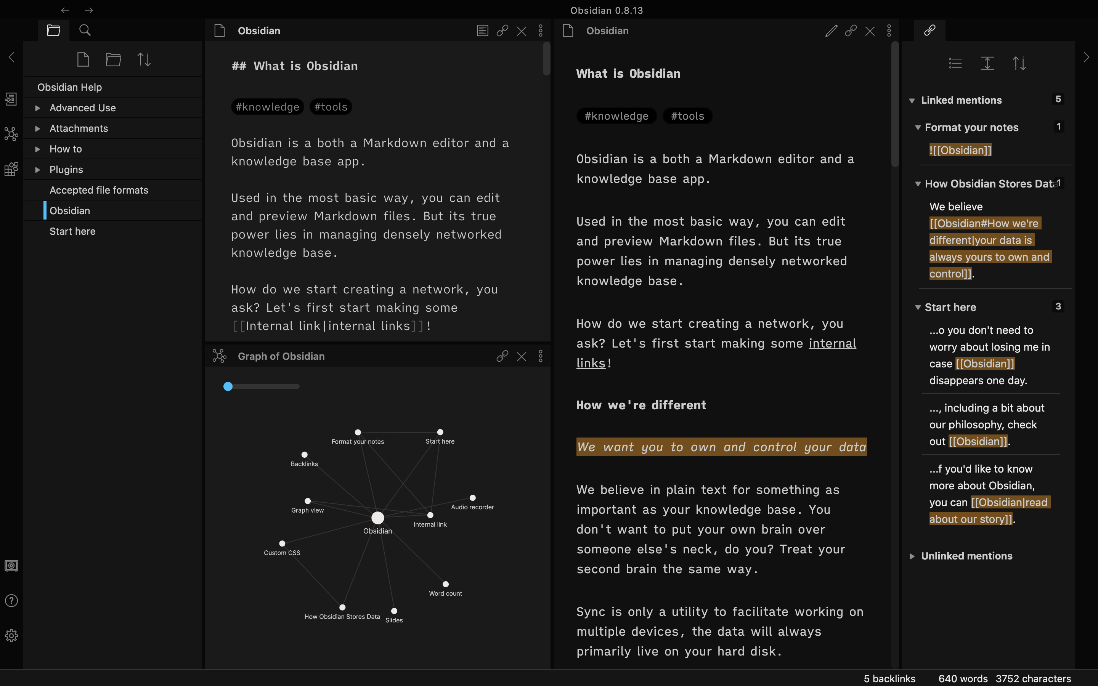
Task: Click the more options icon in Graph panel
Action: click(x=541, y=356)
